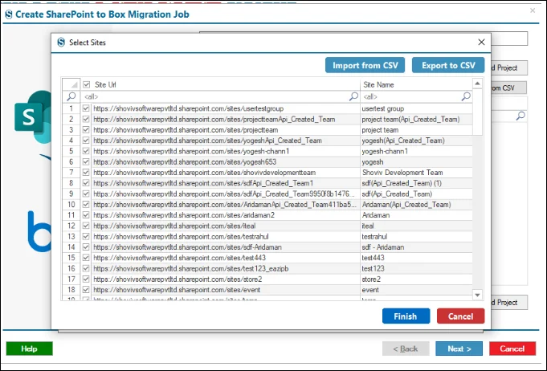The width and height of the screenshot is (547, 371).
Task: Click site name 'Aridaman(Api_Created_Team)'
Action: point(406,204)
